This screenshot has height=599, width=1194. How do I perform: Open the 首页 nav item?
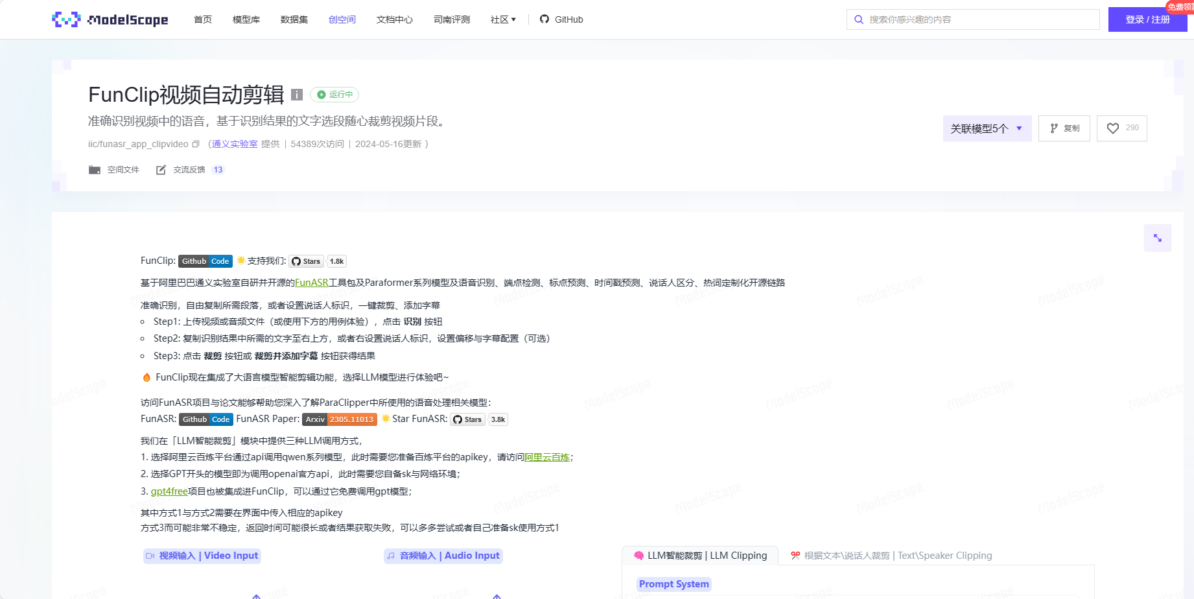click(203, 19)
